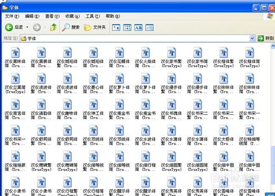
Task: Expand the address bar dropdown list
Action: (x=252, y=38)
